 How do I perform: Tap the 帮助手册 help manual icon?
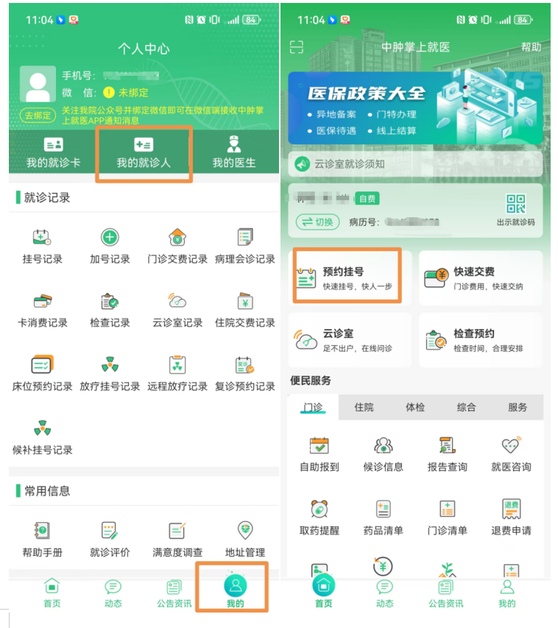point(42,531)
